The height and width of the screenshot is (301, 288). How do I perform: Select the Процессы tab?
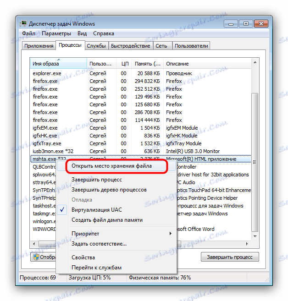pos(70,45)
